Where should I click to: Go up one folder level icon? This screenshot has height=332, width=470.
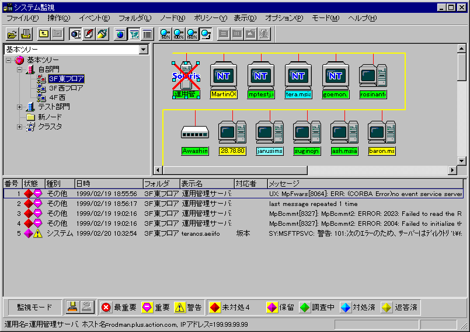pyautogui.click(x=44, y=34)
